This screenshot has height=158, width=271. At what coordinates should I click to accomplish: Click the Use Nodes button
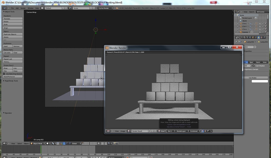click(255, 78)
